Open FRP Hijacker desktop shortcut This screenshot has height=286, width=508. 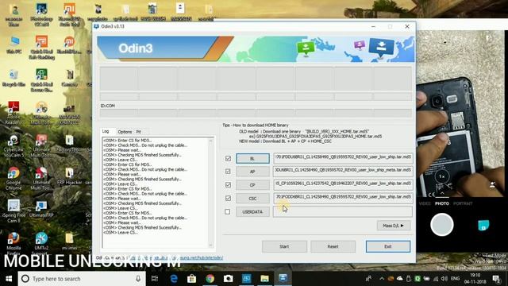tap(69, 176)
